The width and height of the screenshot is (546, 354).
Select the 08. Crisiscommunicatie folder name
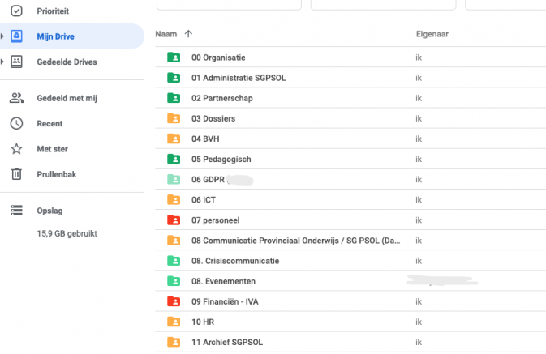point(235,261)
